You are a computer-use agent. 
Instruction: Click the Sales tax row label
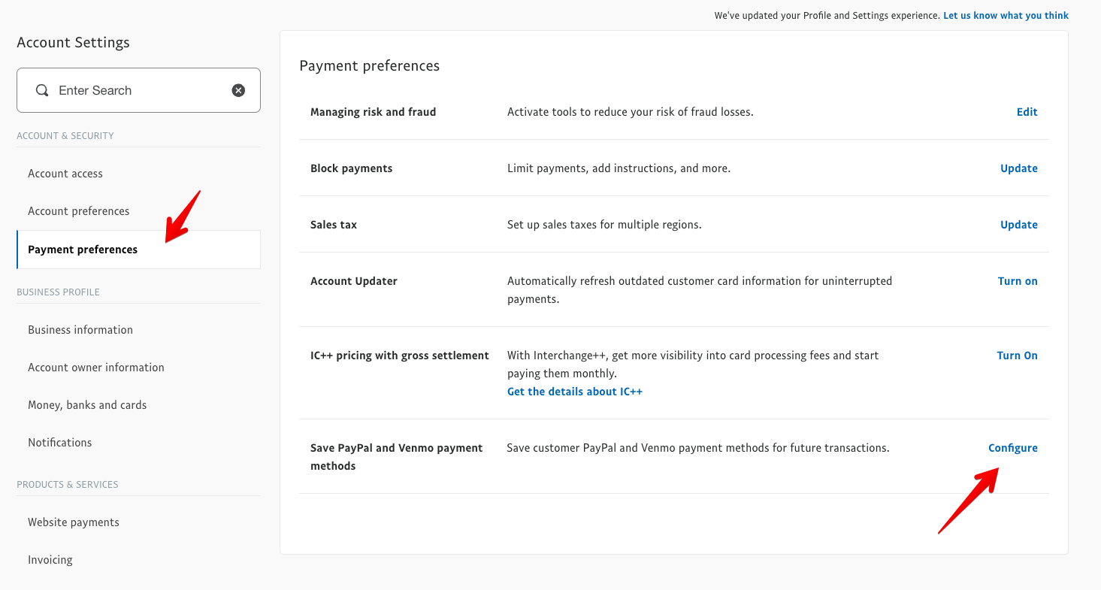[x=334, y=225]
